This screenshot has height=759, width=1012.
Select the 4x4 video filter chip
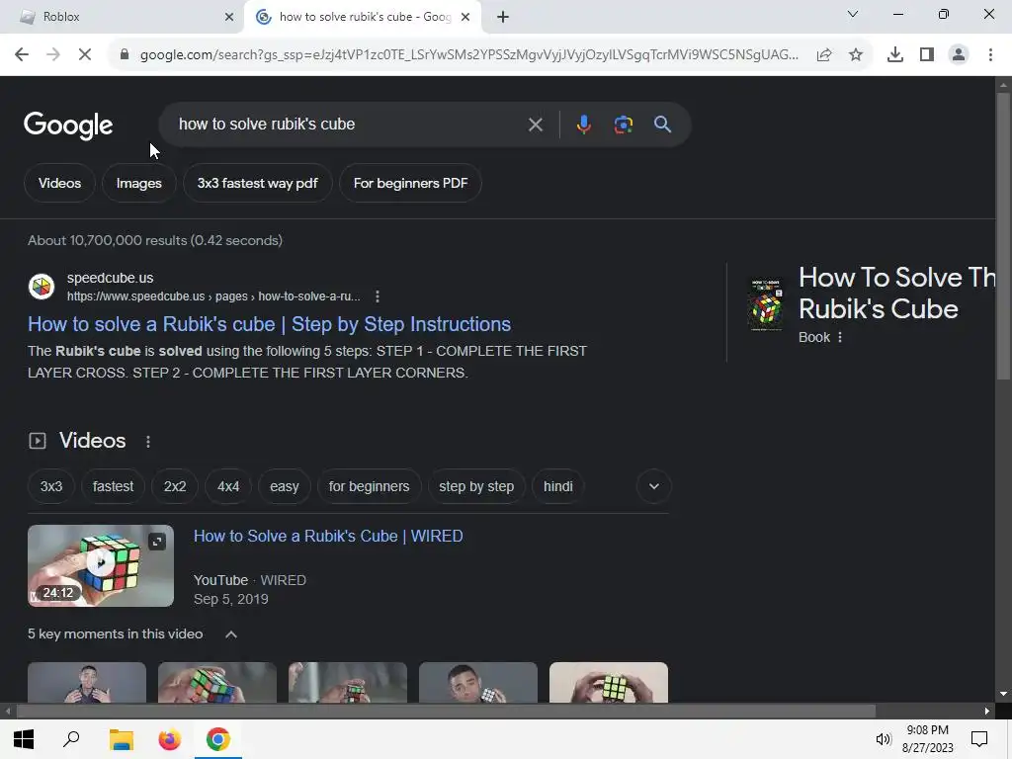228,486
